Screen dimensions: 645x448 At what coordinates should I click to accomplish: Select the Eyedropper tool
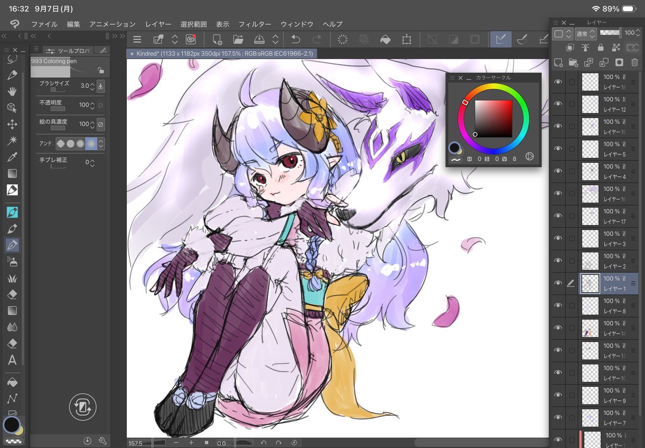point(12,157)
